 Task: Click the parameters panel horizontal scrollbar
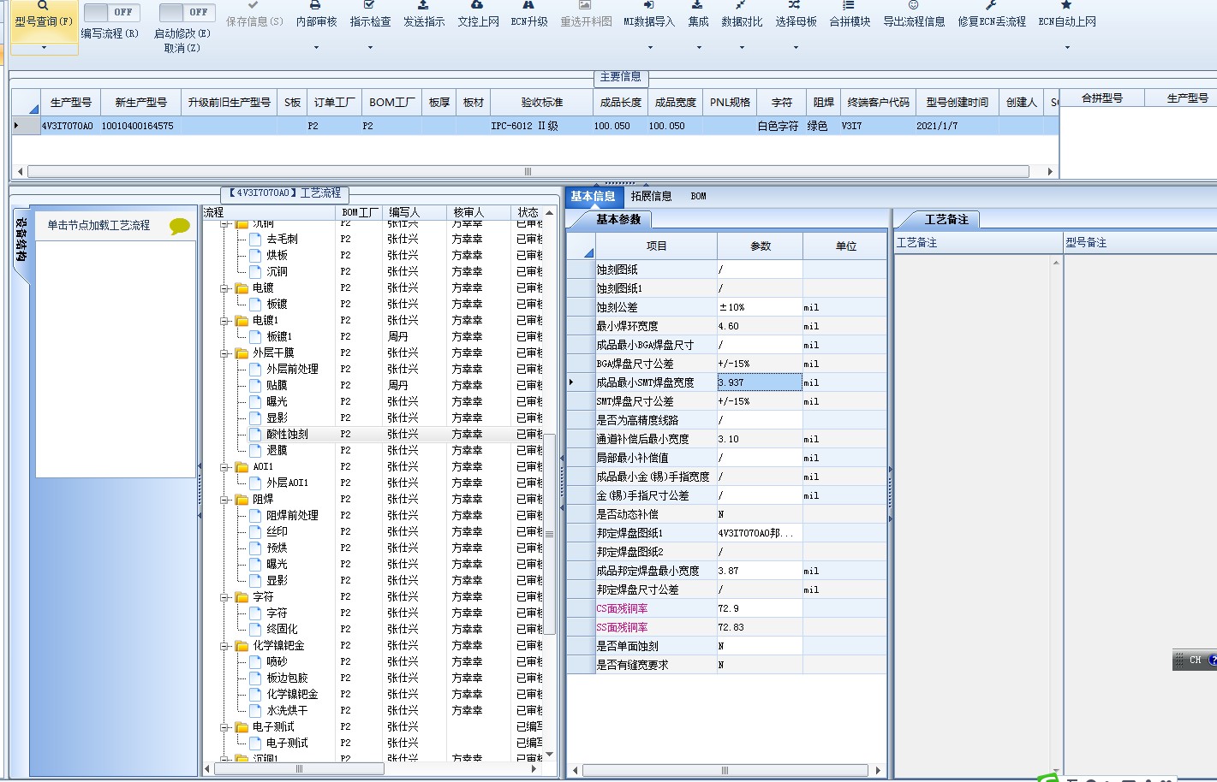coord(725,770)
